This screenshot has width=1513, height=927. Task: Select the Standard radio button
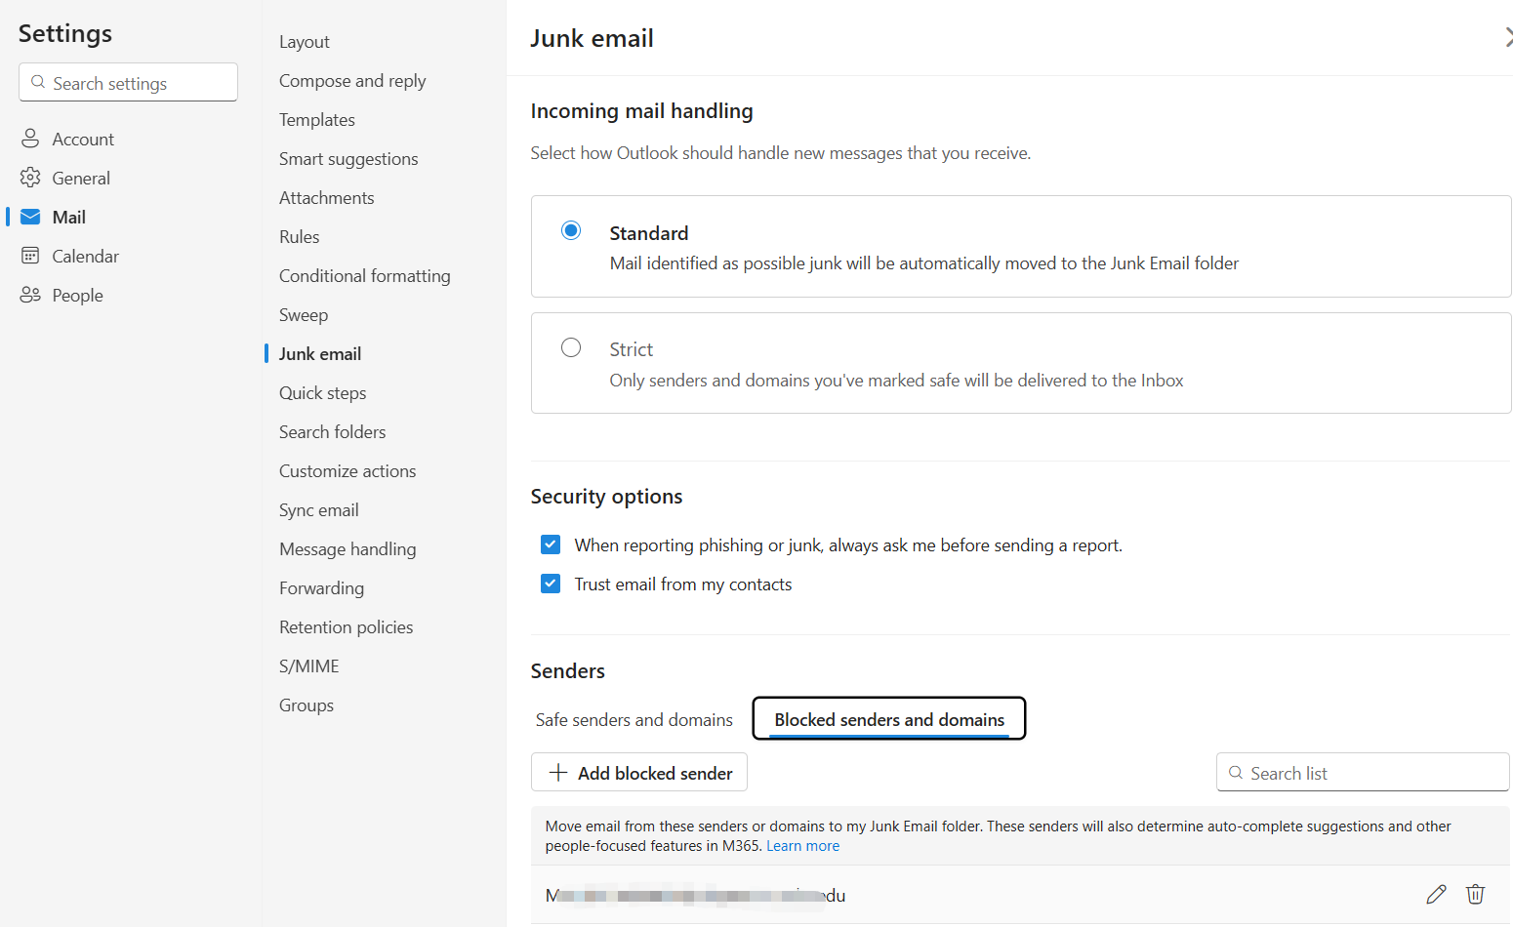coord(571,230)
